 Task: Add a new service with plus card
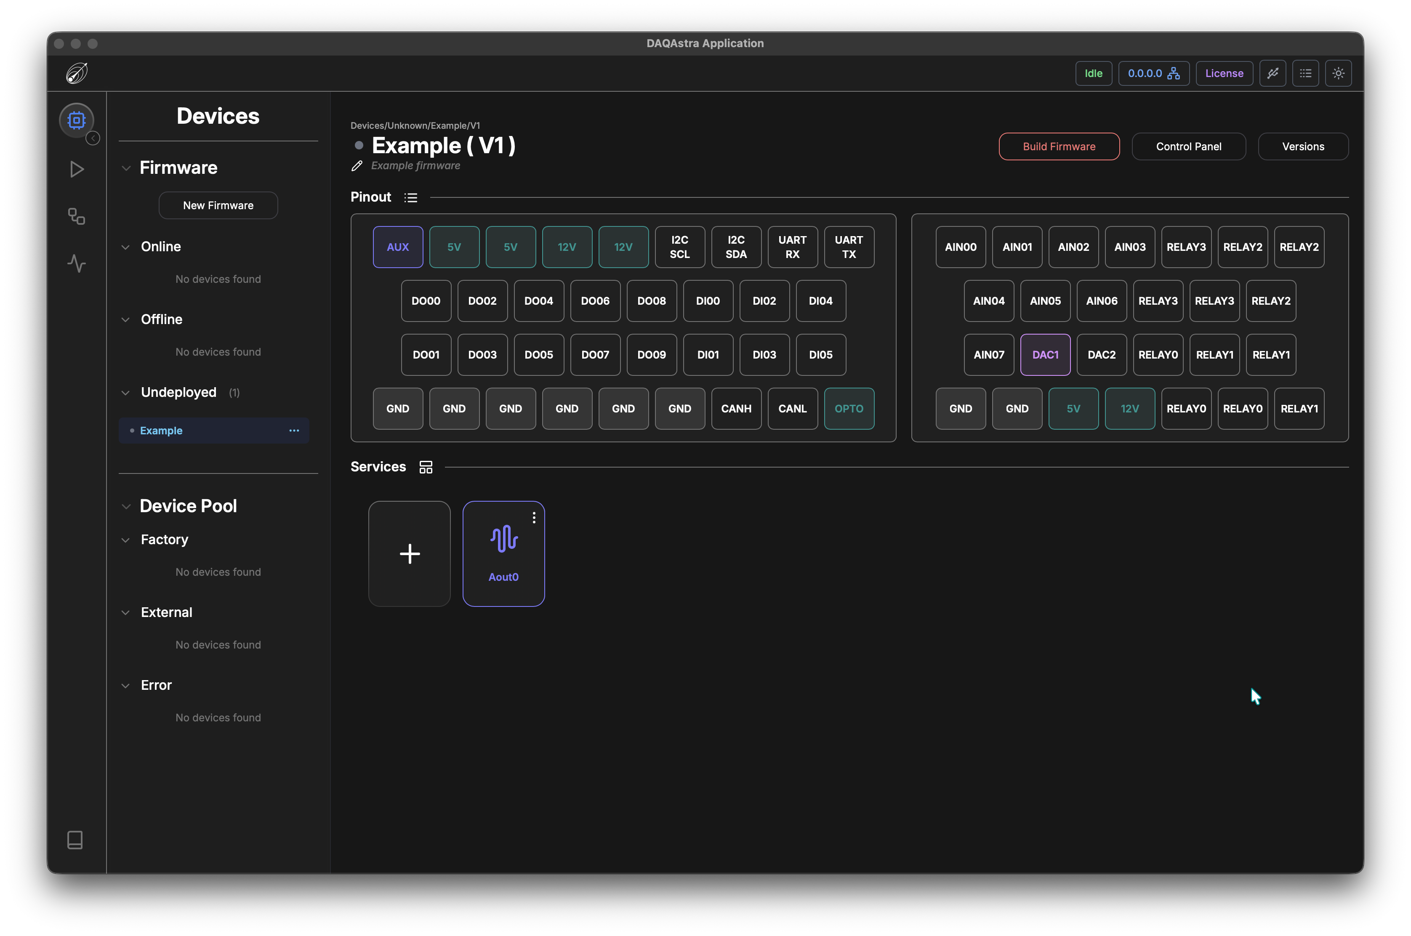(x=410, y=553)
